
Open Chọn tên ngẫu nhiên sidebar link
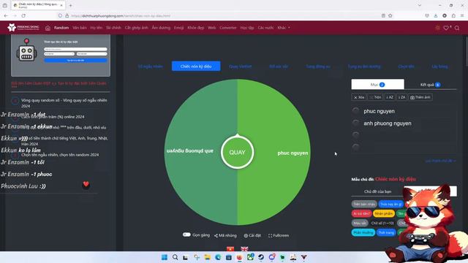tap(60, 155)
